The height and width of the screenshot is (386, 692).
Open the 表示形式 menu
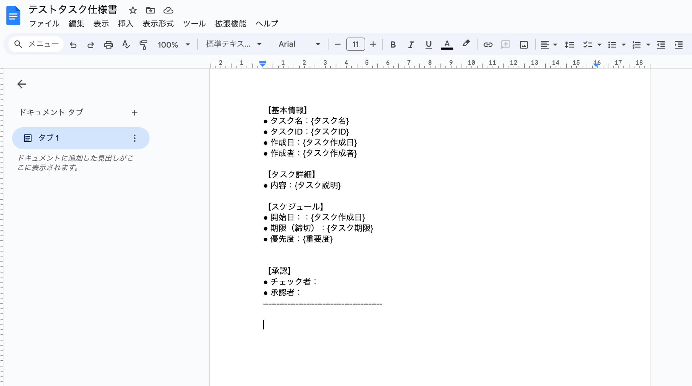click(x=158, y=24)
